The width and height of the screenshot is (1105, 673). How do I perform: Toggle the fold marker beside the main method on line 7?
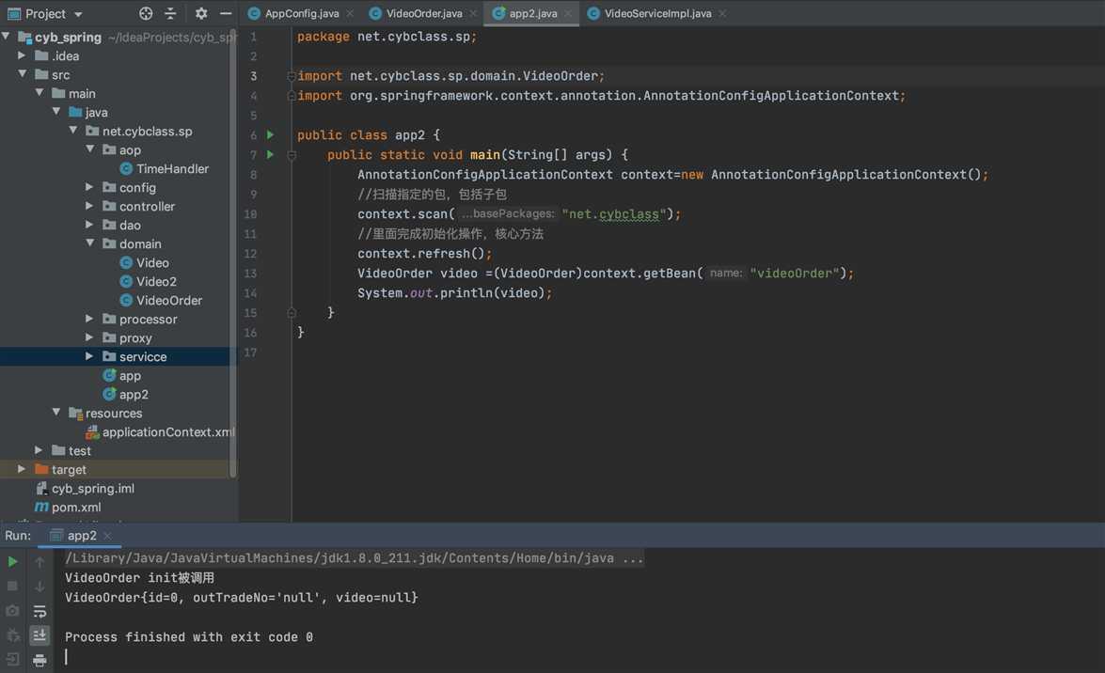tap(291, 154)
